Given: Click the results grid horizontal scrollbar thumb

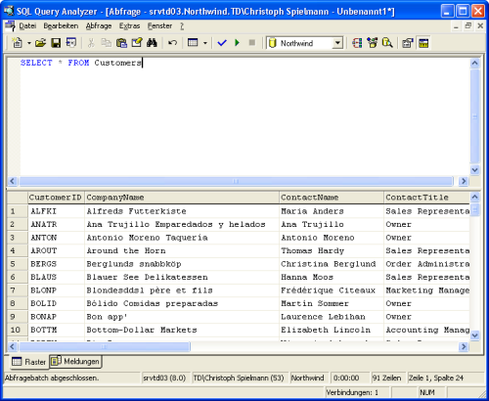Looking at the screenshot, I should point(105,346).
